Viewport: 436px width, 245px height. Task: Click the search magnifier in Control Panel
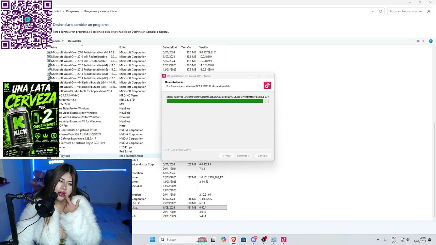429,11
